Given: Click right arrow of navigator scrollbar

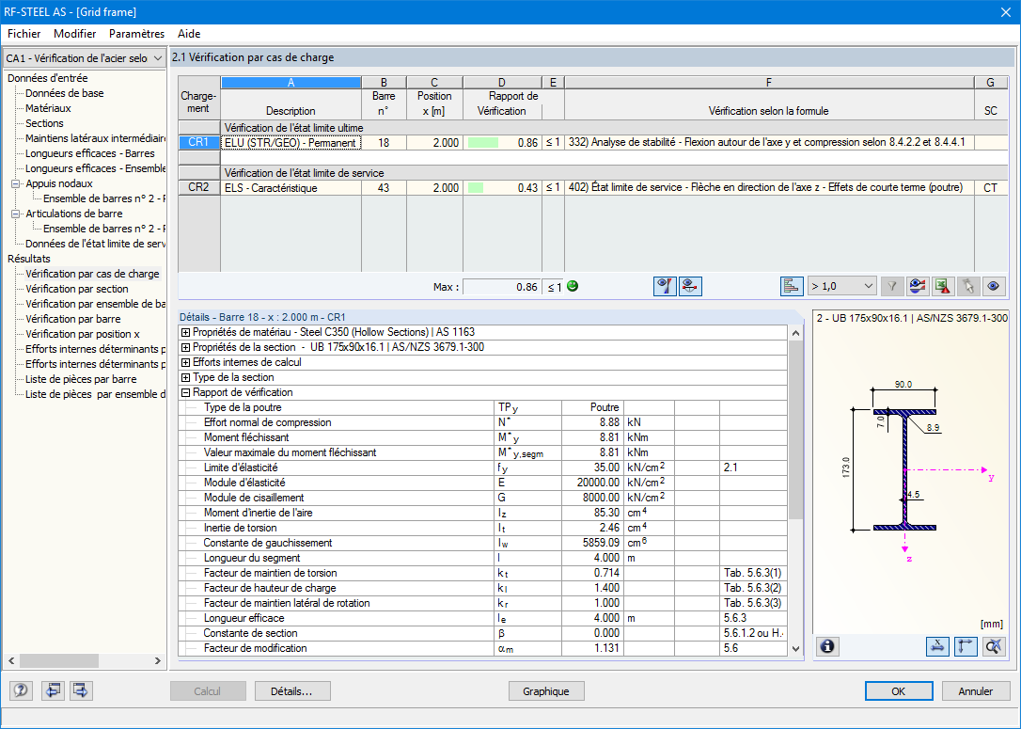Looking at the screenshot, I should (158, 660).
